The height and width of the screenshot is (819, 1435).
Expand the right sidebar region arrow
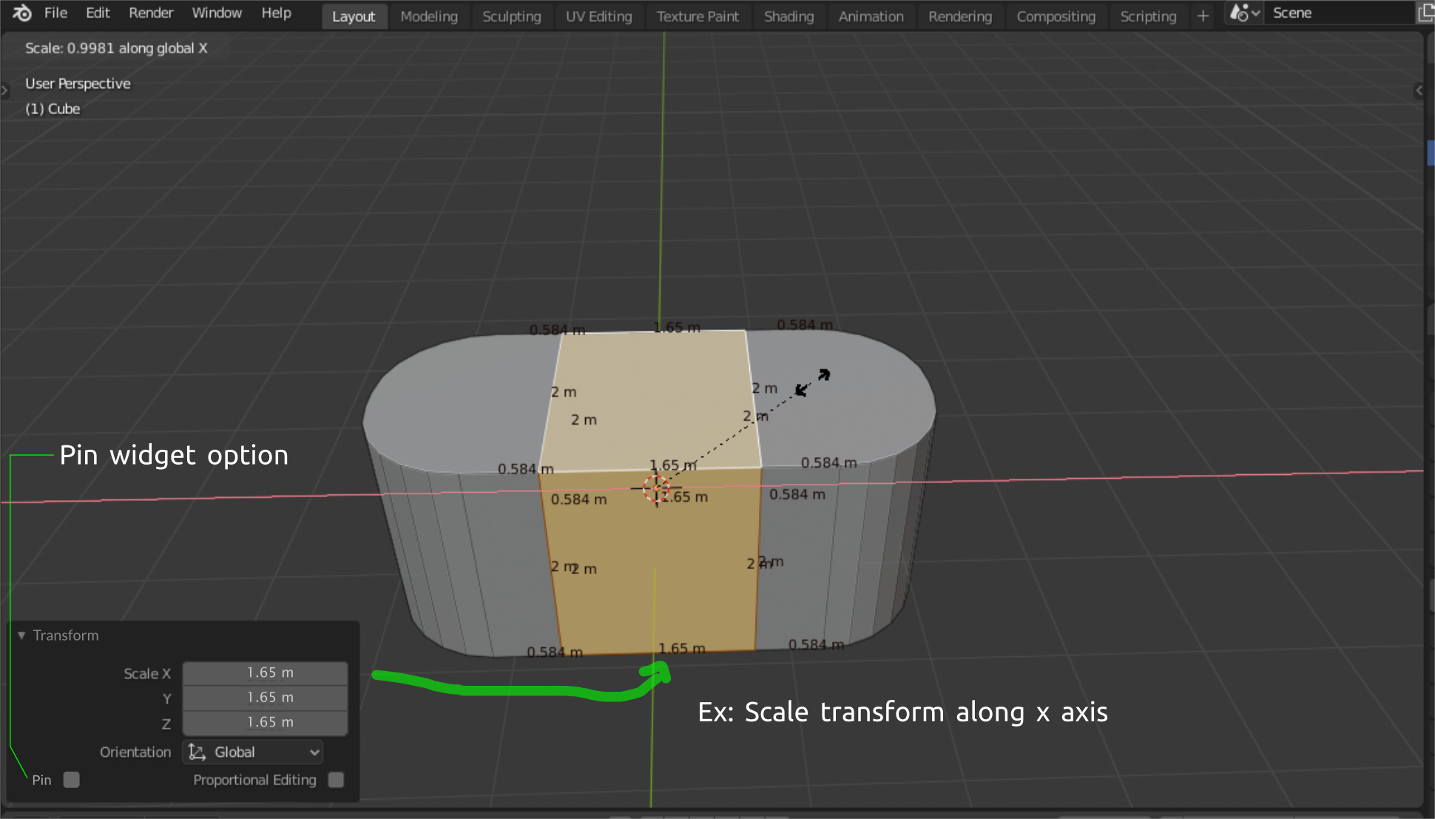[1419, 90]
